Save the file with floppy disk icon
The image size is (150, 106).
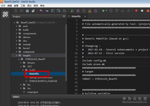pos(27,11)
